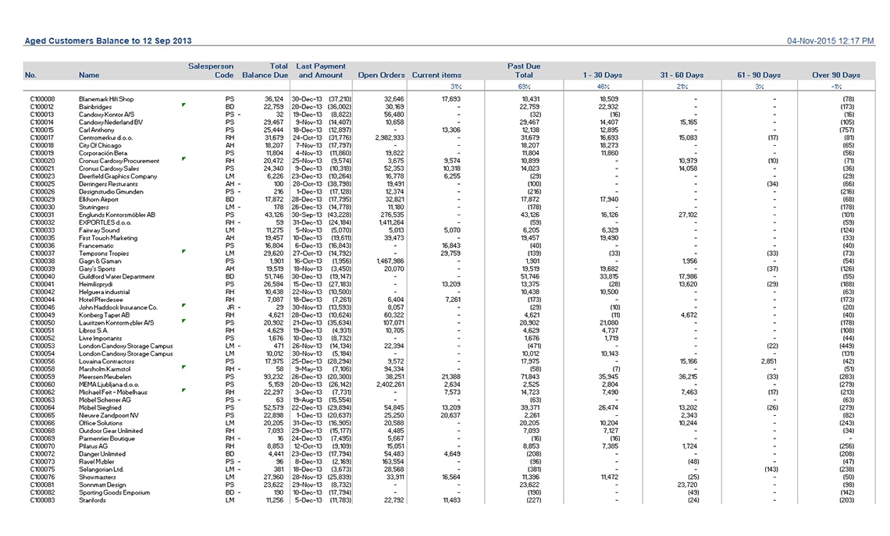This screenshot has width=890, height=536.
Task: Select the '61 - 90 Days' column header
Action: pos(759,75)
